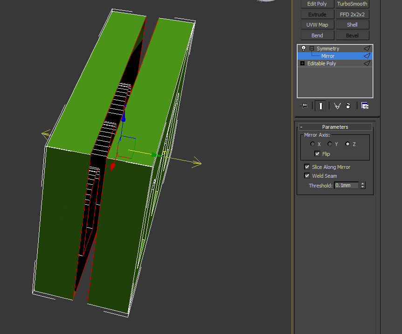Toggle Show End Result button
Screen dimensions: 402x334
point(320,106)
